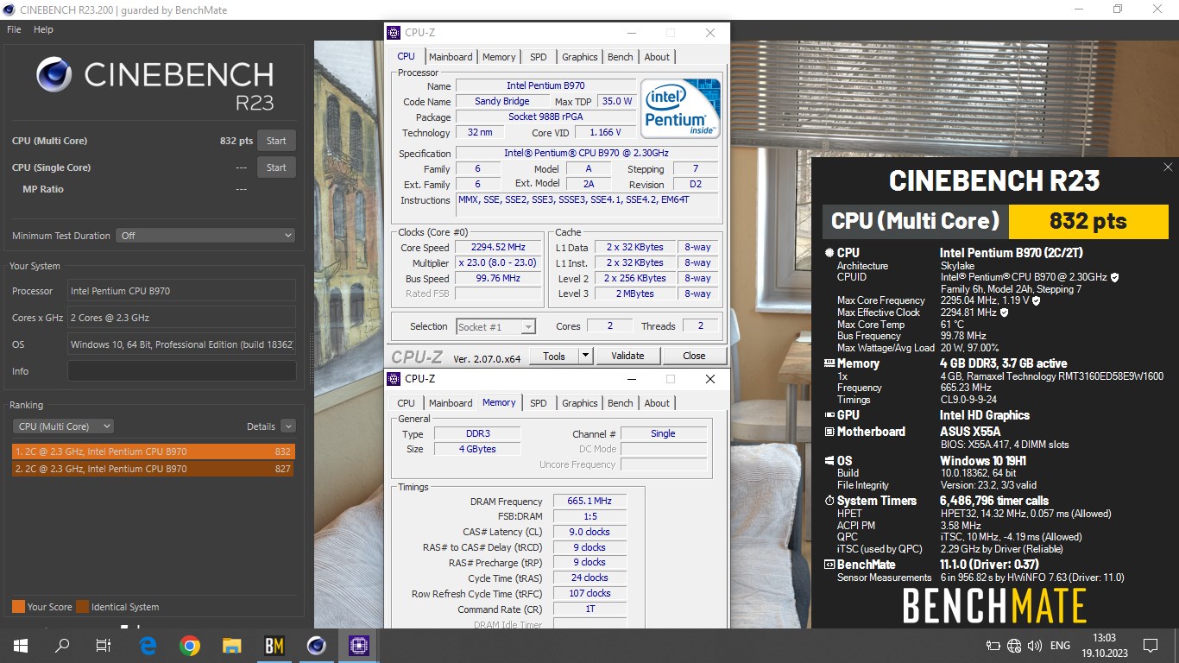Switch to About tab in upper CPU-Z

click(x=657, y=57)
